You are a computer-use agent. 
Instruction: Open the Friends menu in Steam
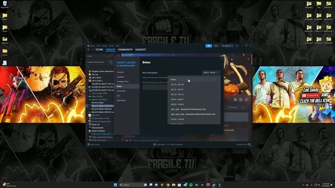click(x=105, y=45)
